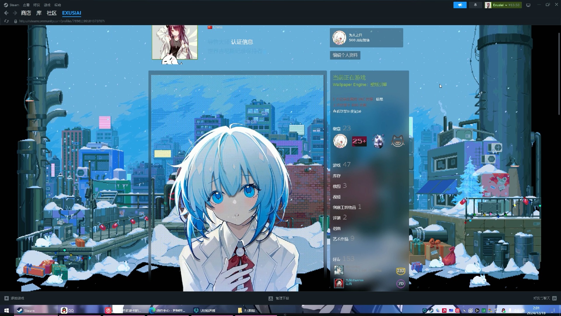Click the white-haired girl badge icon
This screenshot has height=316, width=561.
tap(340, 141)
